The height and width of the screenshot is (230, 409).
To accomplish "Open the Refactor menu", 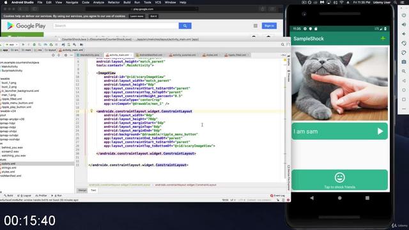I will (x=114, y=3).
